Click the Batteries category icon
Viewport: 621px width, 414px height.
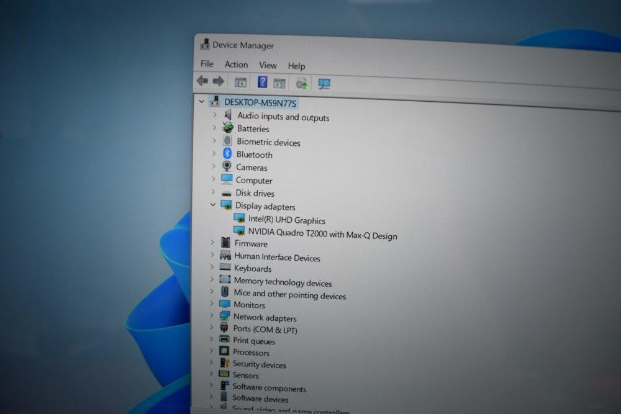[x=228, y=127]
